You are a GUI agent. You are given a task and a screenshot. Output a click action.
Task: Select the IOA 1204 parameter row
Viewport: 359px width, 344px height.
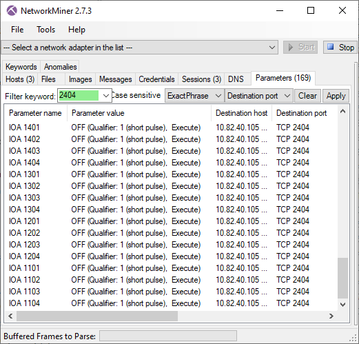[x=171, y=256]
